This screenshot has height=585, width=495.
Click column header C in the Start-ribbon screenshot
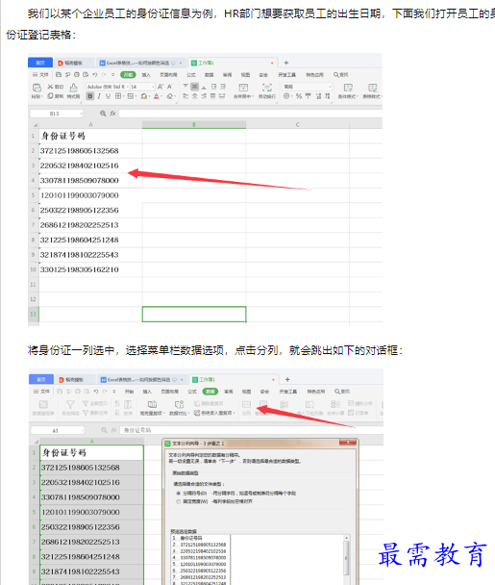click(297, 125)
